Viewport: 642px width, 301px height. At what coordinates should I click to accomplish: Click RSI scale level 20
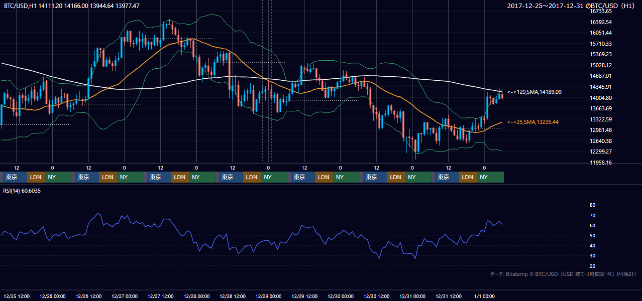(x=592, y=266)
